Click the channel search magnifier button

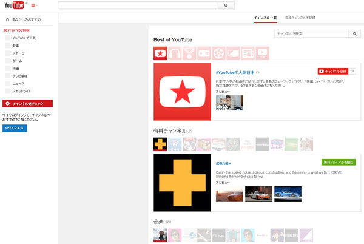[x=355, y=33]
